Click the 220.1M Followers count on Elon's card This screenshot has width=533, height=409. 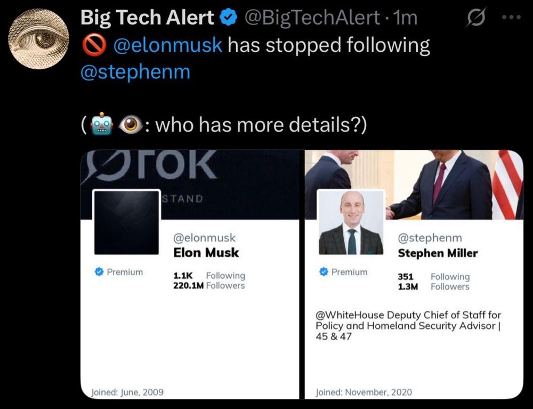(209, 286)
